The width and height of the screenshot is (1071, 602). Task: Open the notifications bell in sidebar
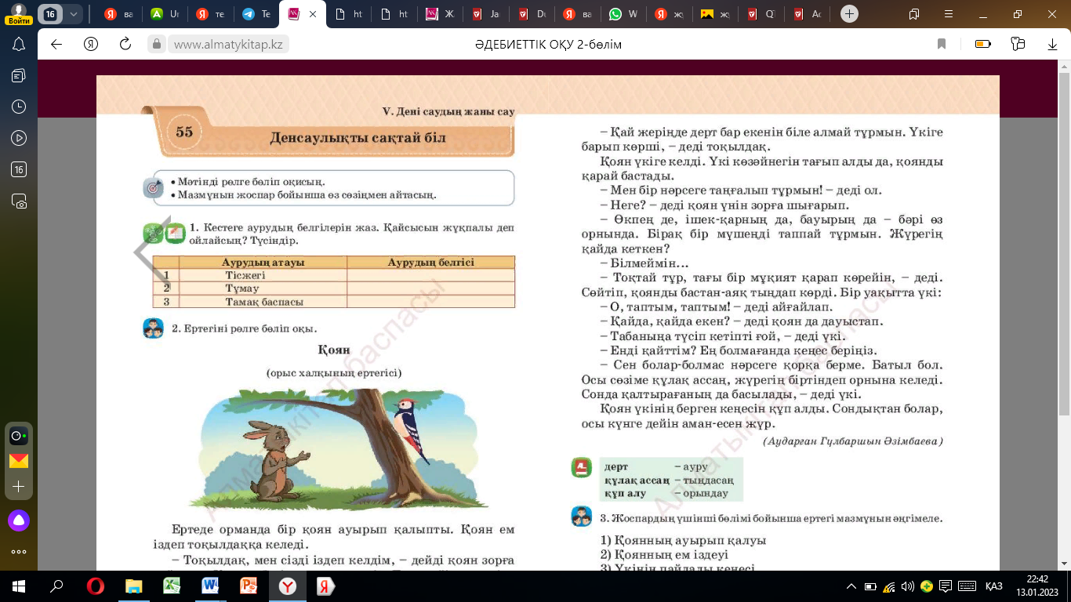[x=19, y=44]
